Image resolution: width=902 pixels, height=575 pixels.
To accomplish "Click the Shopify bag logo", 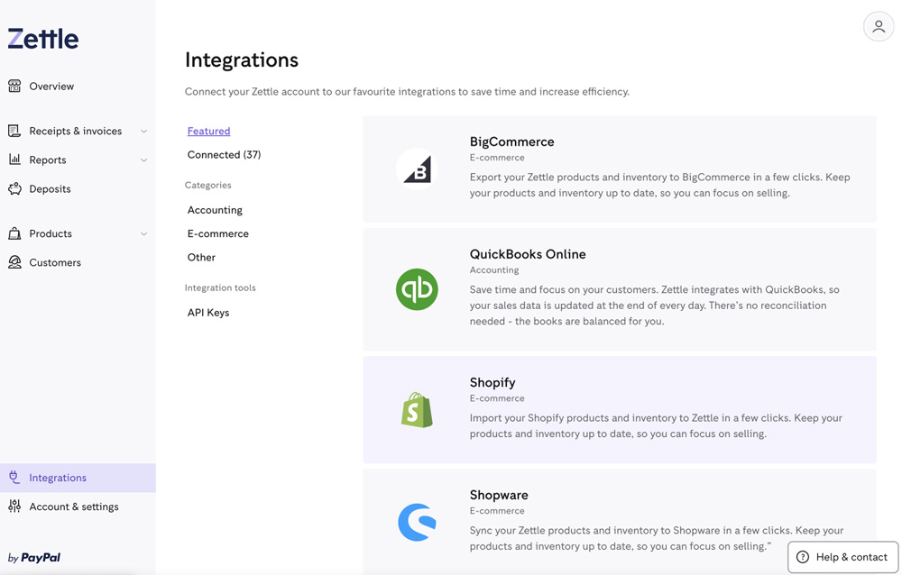I will click(417, 410).
